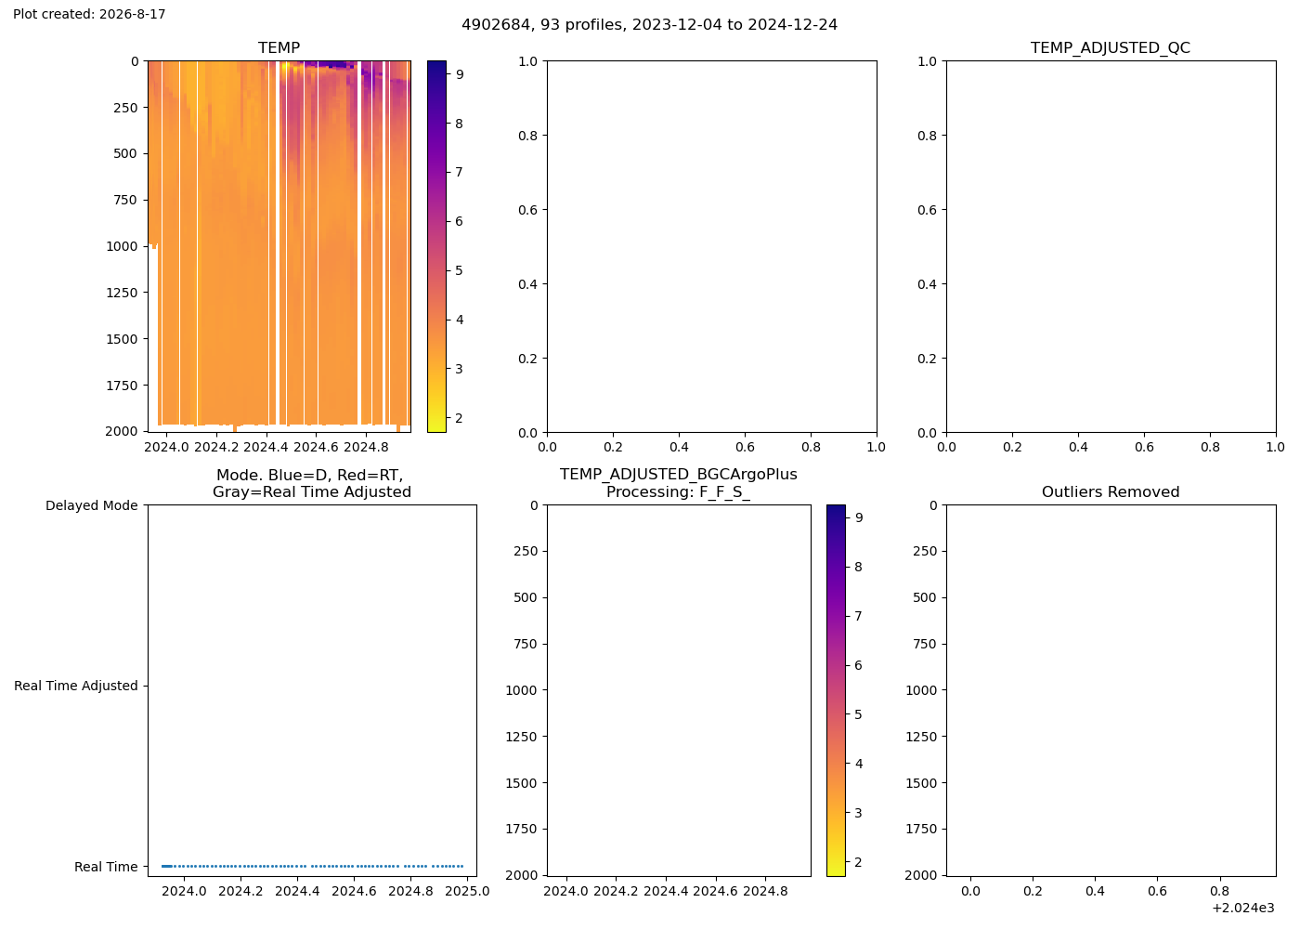Click the TEMP heatmap profile area
Image resolution: width=1300 pixels, height=929 pixels.
tap(279, 246)
